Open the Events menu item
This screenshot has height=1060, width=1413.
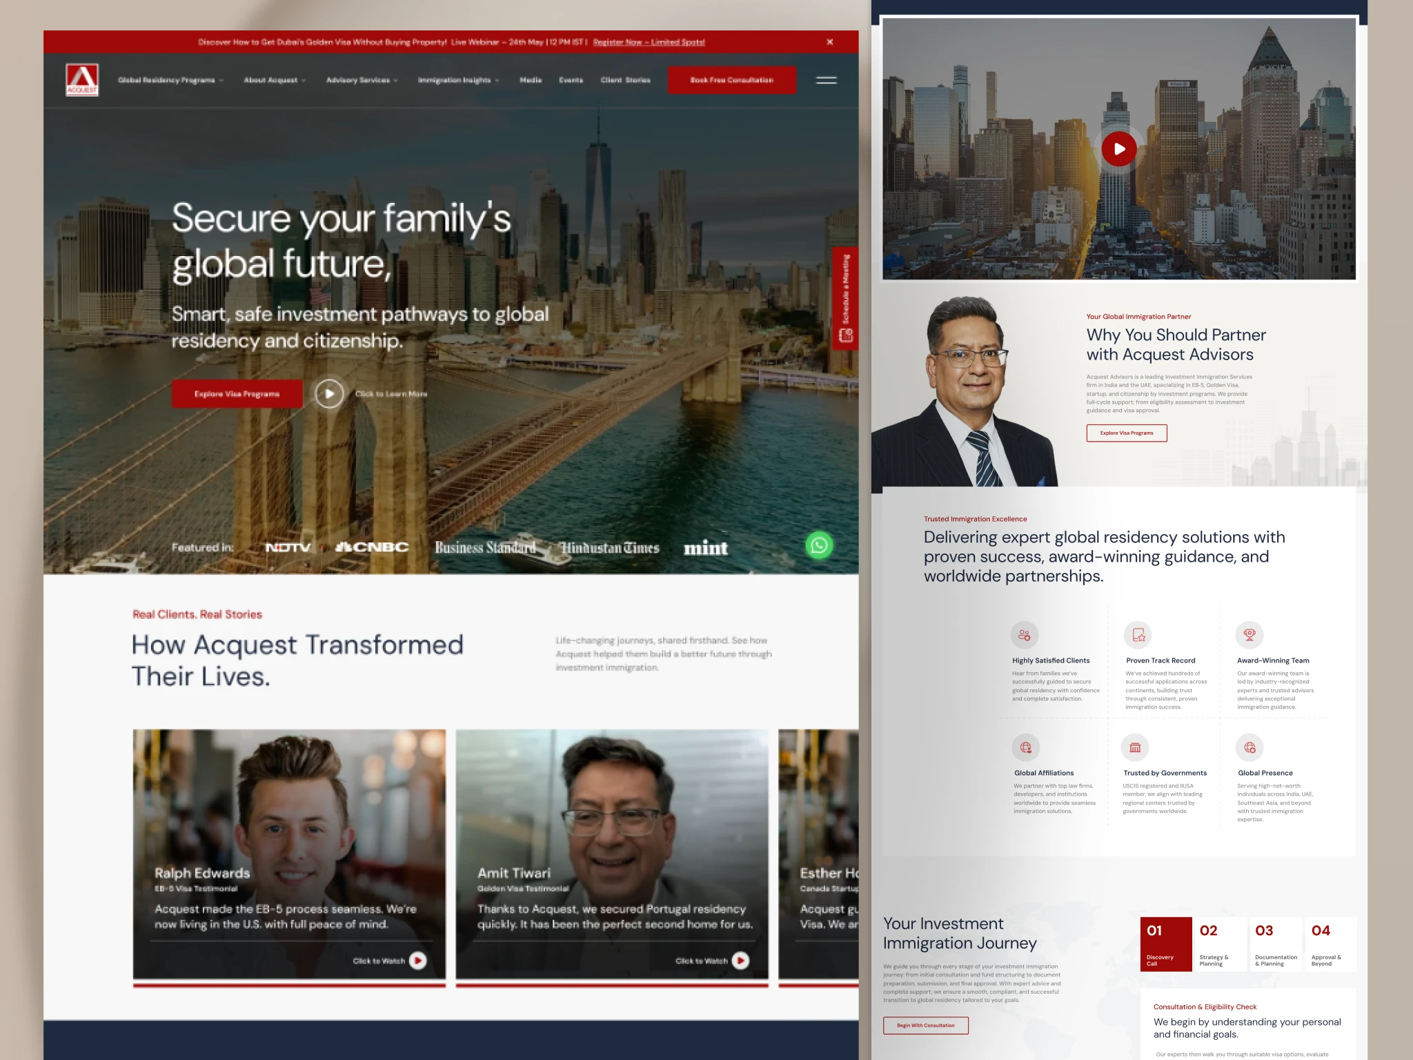(571, 80)
